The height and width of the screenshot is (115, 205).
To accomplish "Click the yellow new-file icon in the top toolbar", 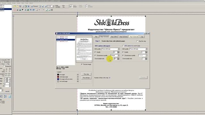I will coord(14,6).
